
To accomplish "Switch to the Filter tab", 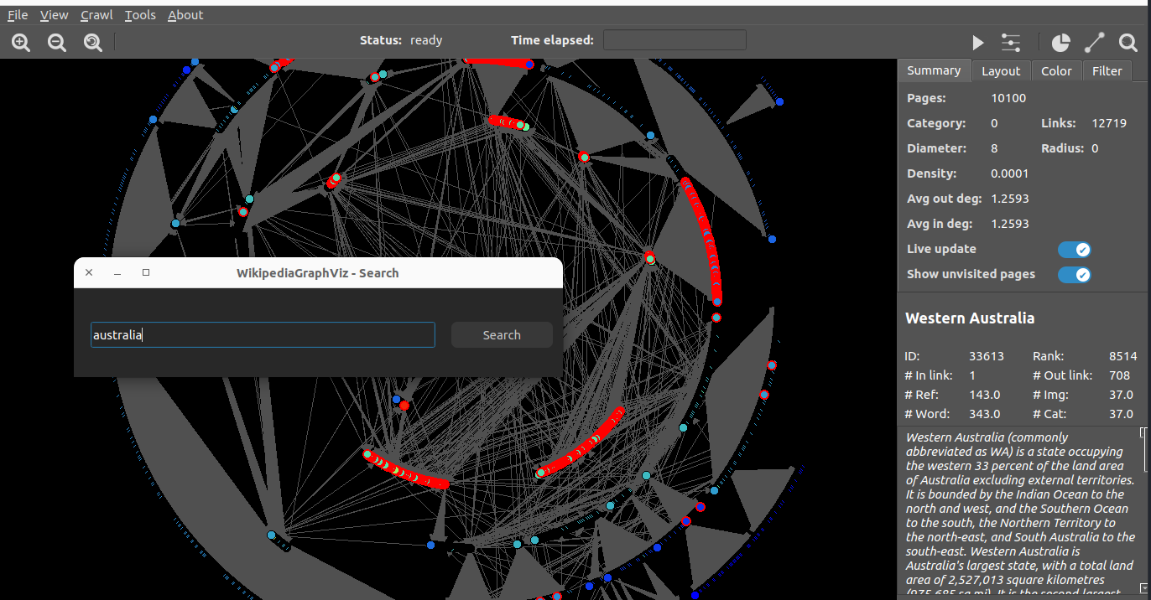I will pyautogui.click(x=1107, y=71).
